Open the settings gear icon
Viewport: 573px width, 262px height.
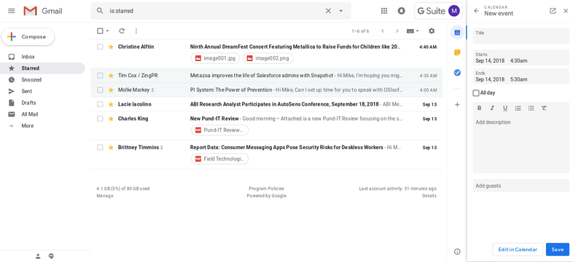(x=432, y=31)
